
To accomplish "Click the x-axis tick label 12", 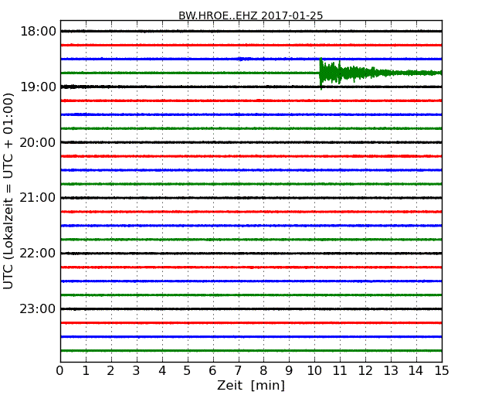I will 365,370.
